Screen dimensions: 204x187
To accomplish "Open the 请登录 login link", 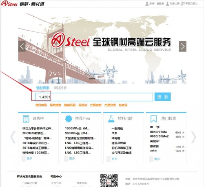I will [x=160, y=4].
